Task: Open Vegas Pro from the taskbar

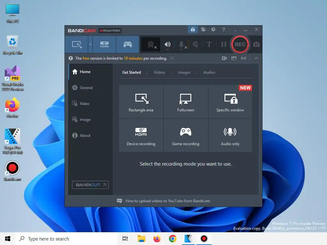Action: point(188,239)
